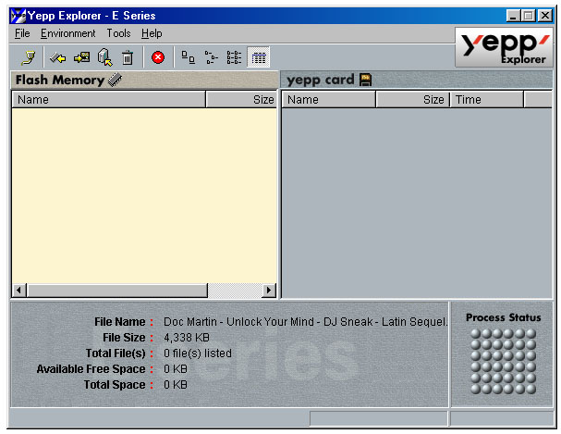
Task: Open the Help menu
Action: [x=152, y=33]
